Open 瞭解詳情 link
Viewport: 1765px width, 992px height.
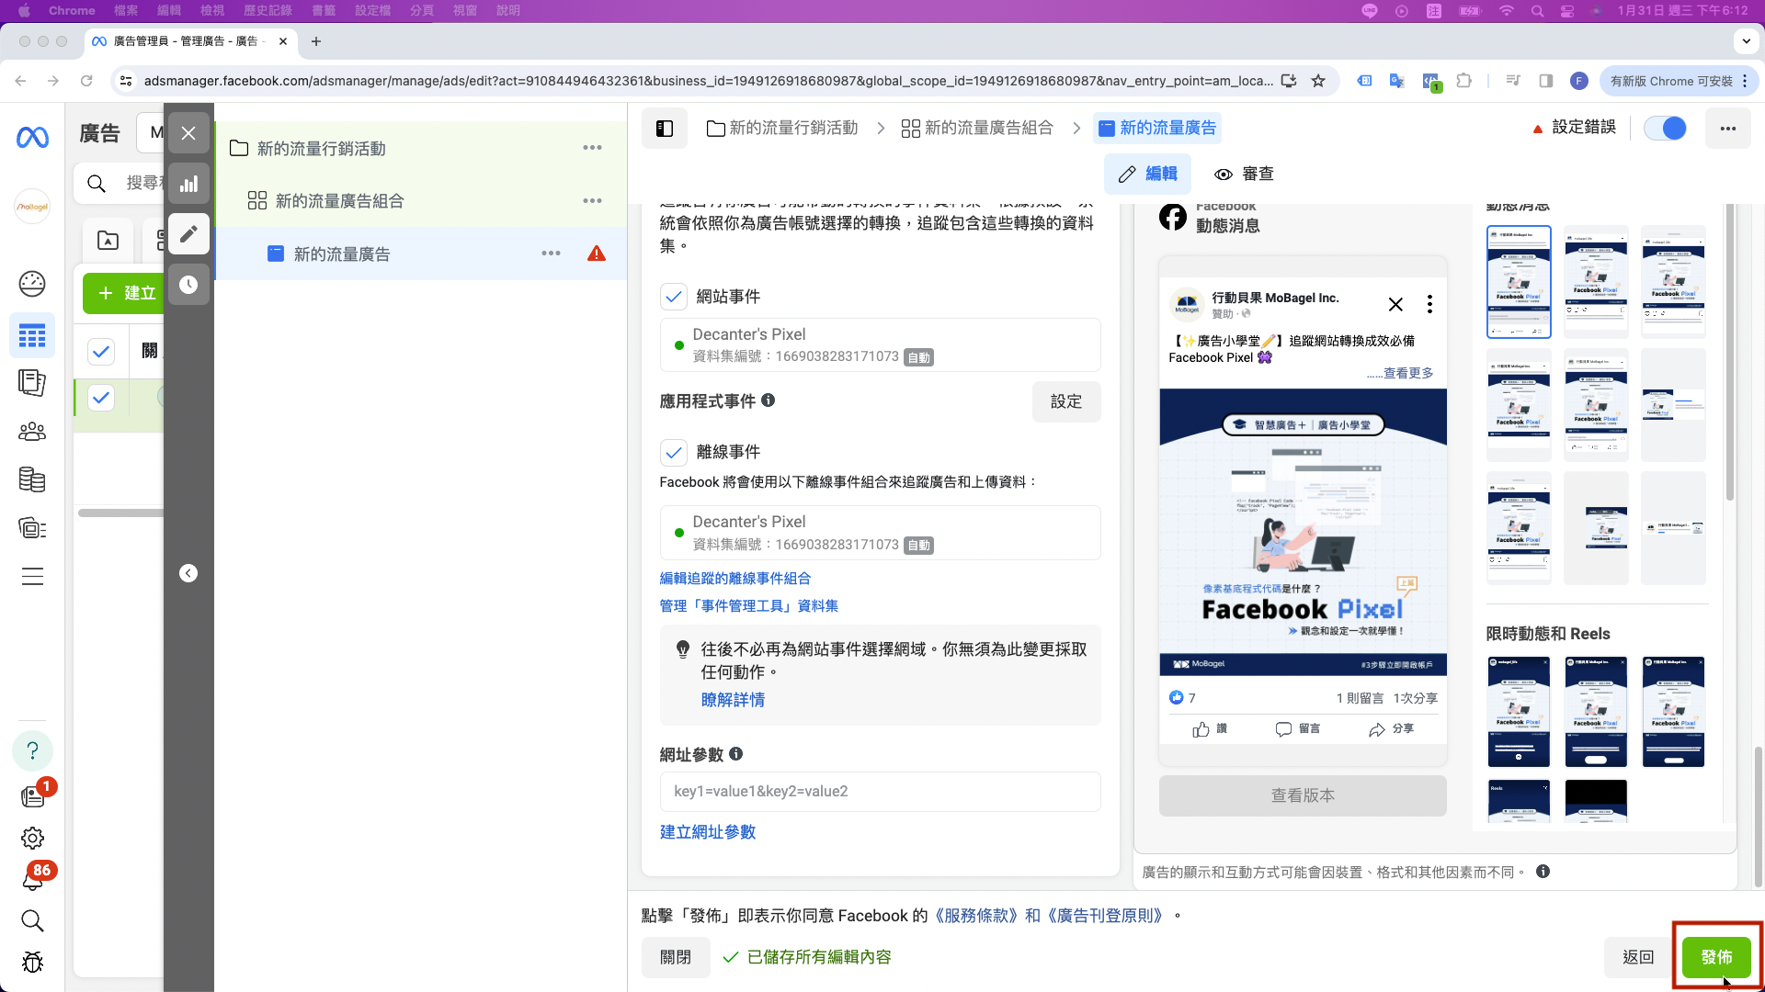coord(733,700)
